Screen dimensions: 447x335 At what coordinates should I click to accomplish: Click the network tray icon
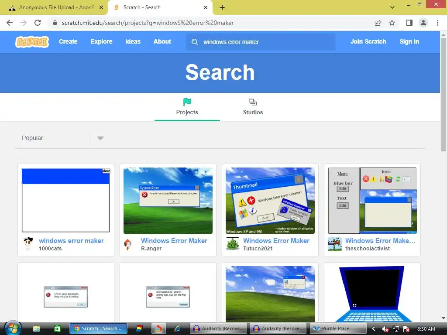click(x=395, y=329)
